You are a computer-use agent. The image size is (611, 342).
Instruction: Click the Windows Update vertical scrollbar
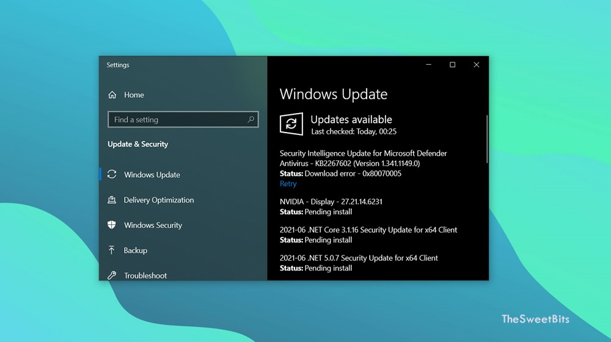coord(487,139)
